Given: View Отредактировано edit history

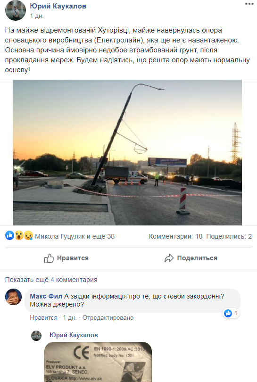Looking at the screenshot, I should [108, 318].
